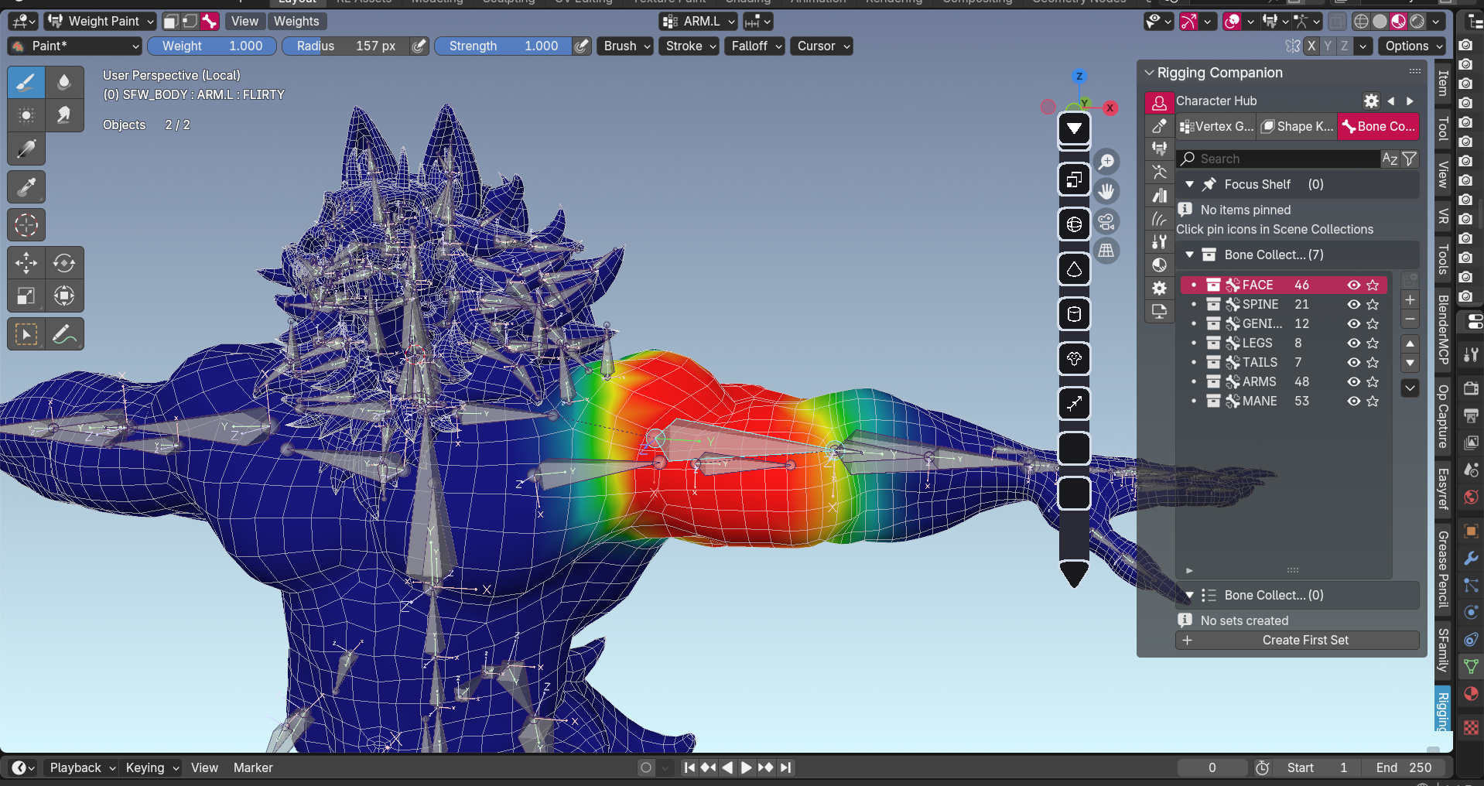Expand the Falloff dropdown
The image size is (1484, 786).
click(756, 46)
